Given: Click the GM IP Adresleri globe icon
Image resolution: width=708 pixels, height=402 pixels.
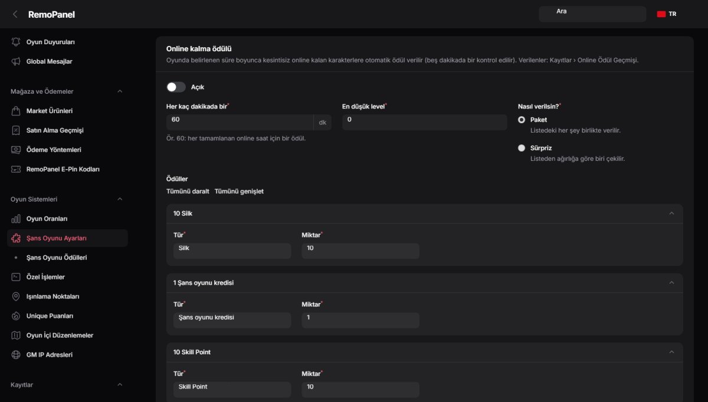Looking at the screenshot, I should tap(16, 355).
